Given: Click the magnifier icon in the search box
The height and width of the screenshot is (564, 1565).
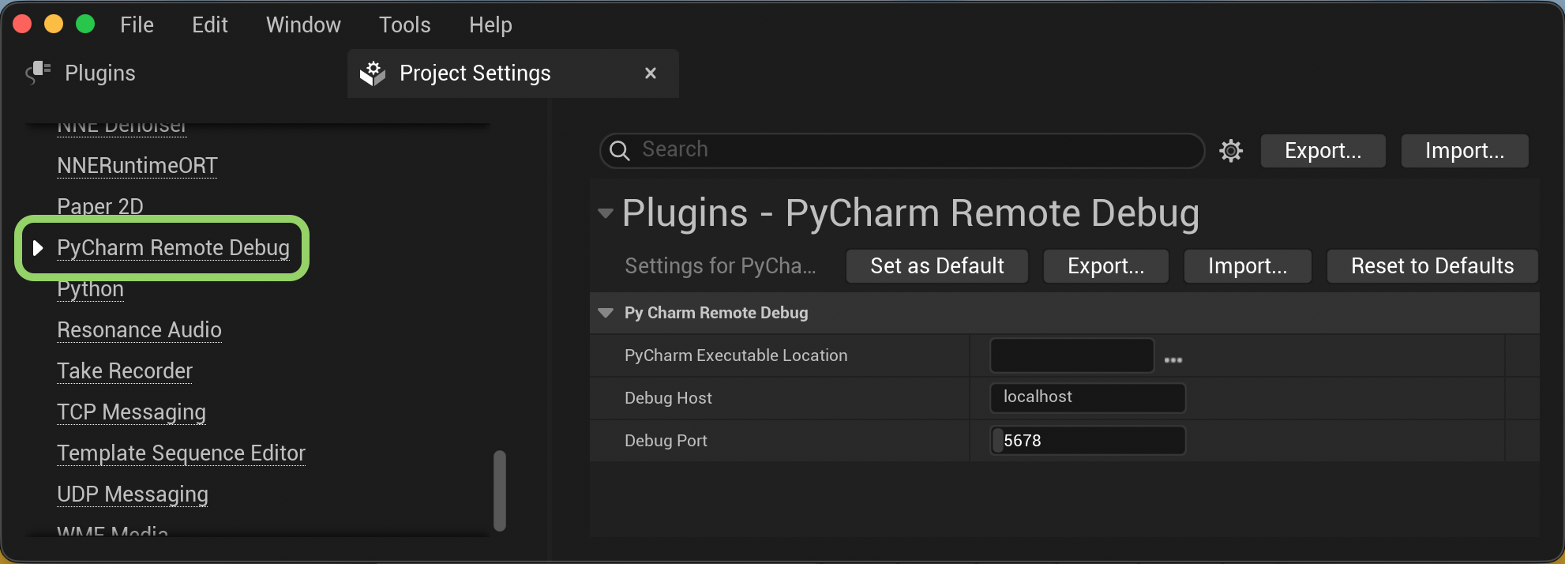Looking at the screenshot, I should pyautogui.click(x=620, y=151).
